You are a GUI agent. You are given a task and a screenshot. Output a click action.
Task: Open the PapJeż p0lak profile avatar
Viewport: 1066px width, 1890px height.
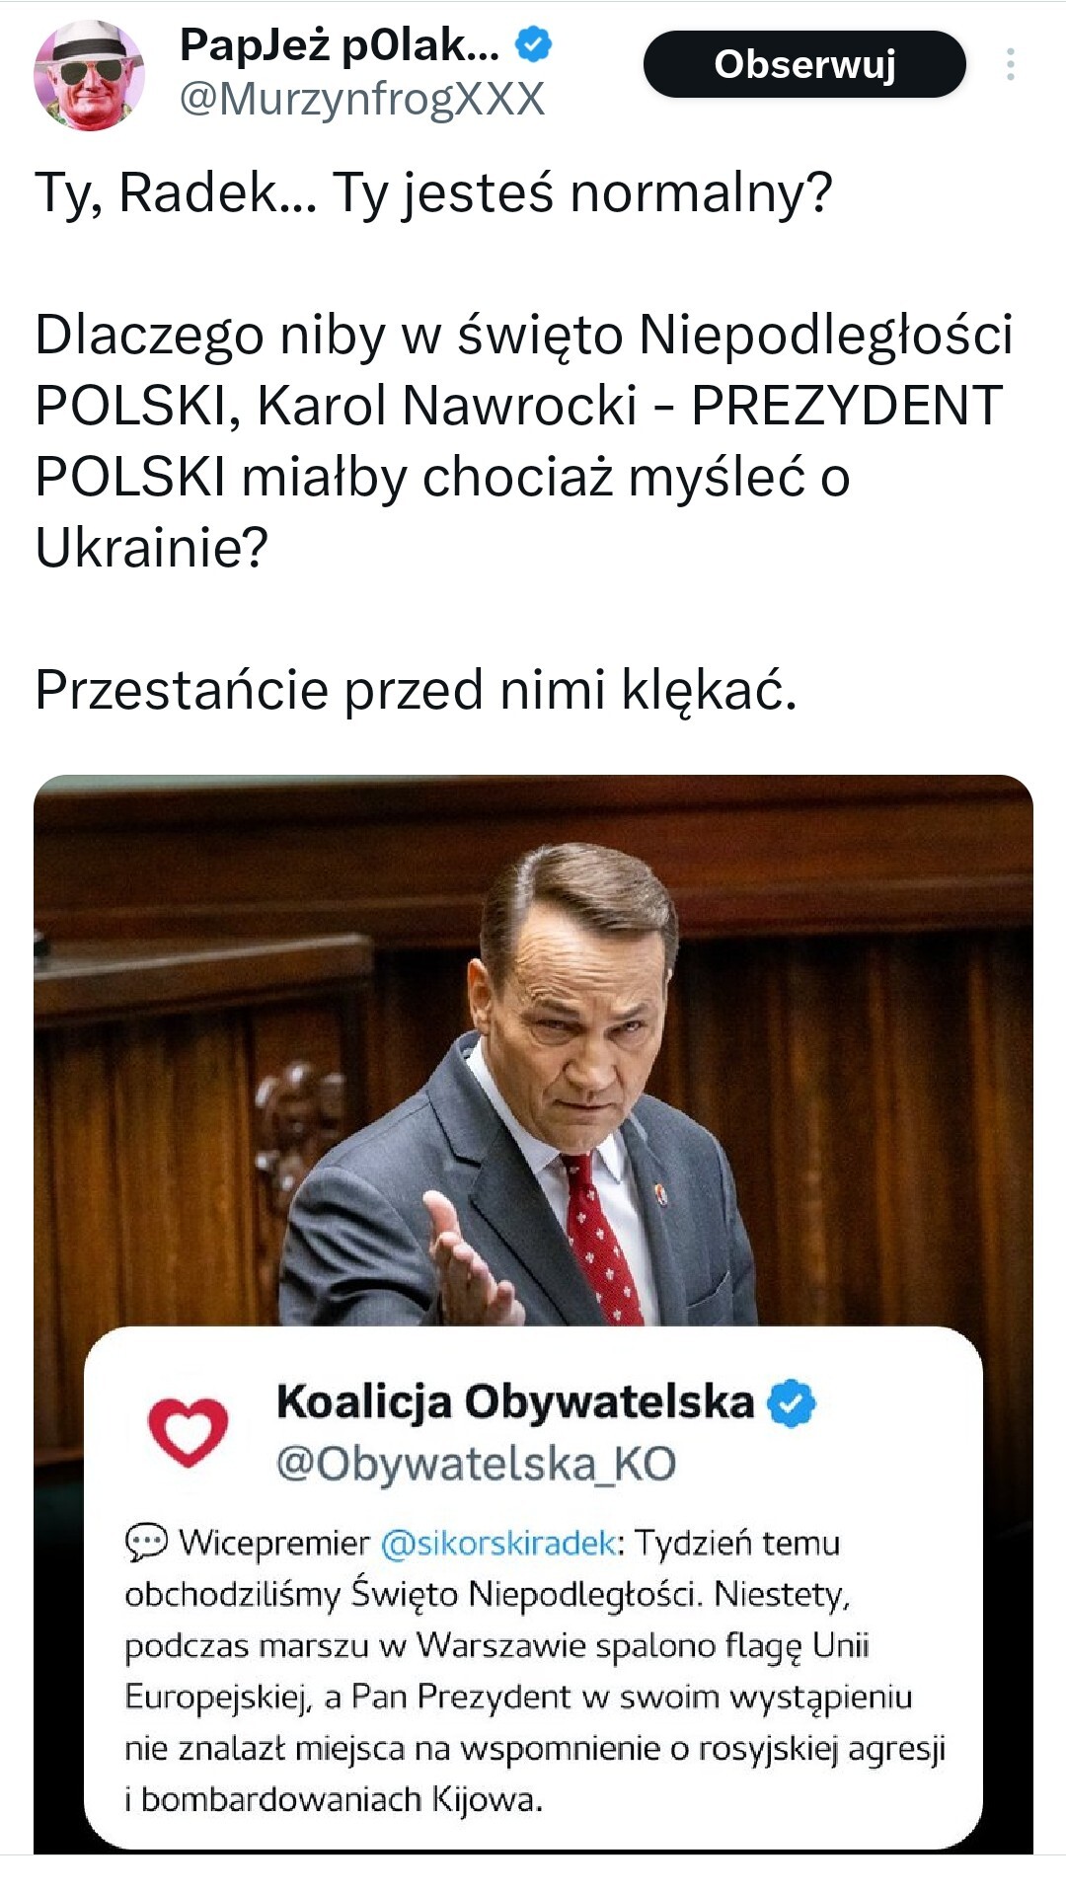89,76
